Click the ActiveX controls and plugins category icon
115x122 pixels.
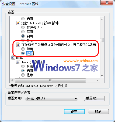click(x=18, y=23)
